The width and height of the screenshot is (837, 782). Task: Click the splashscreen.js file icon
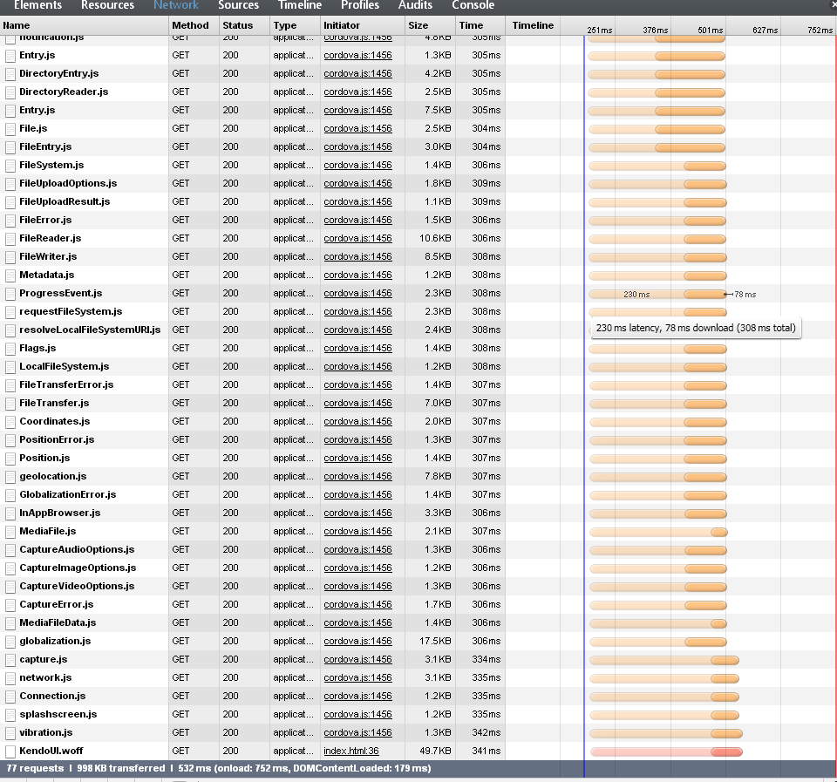click(10, 715)
